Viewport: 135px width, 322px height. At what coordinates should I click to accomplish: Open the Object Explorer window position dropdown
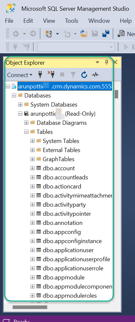[97, 62]
